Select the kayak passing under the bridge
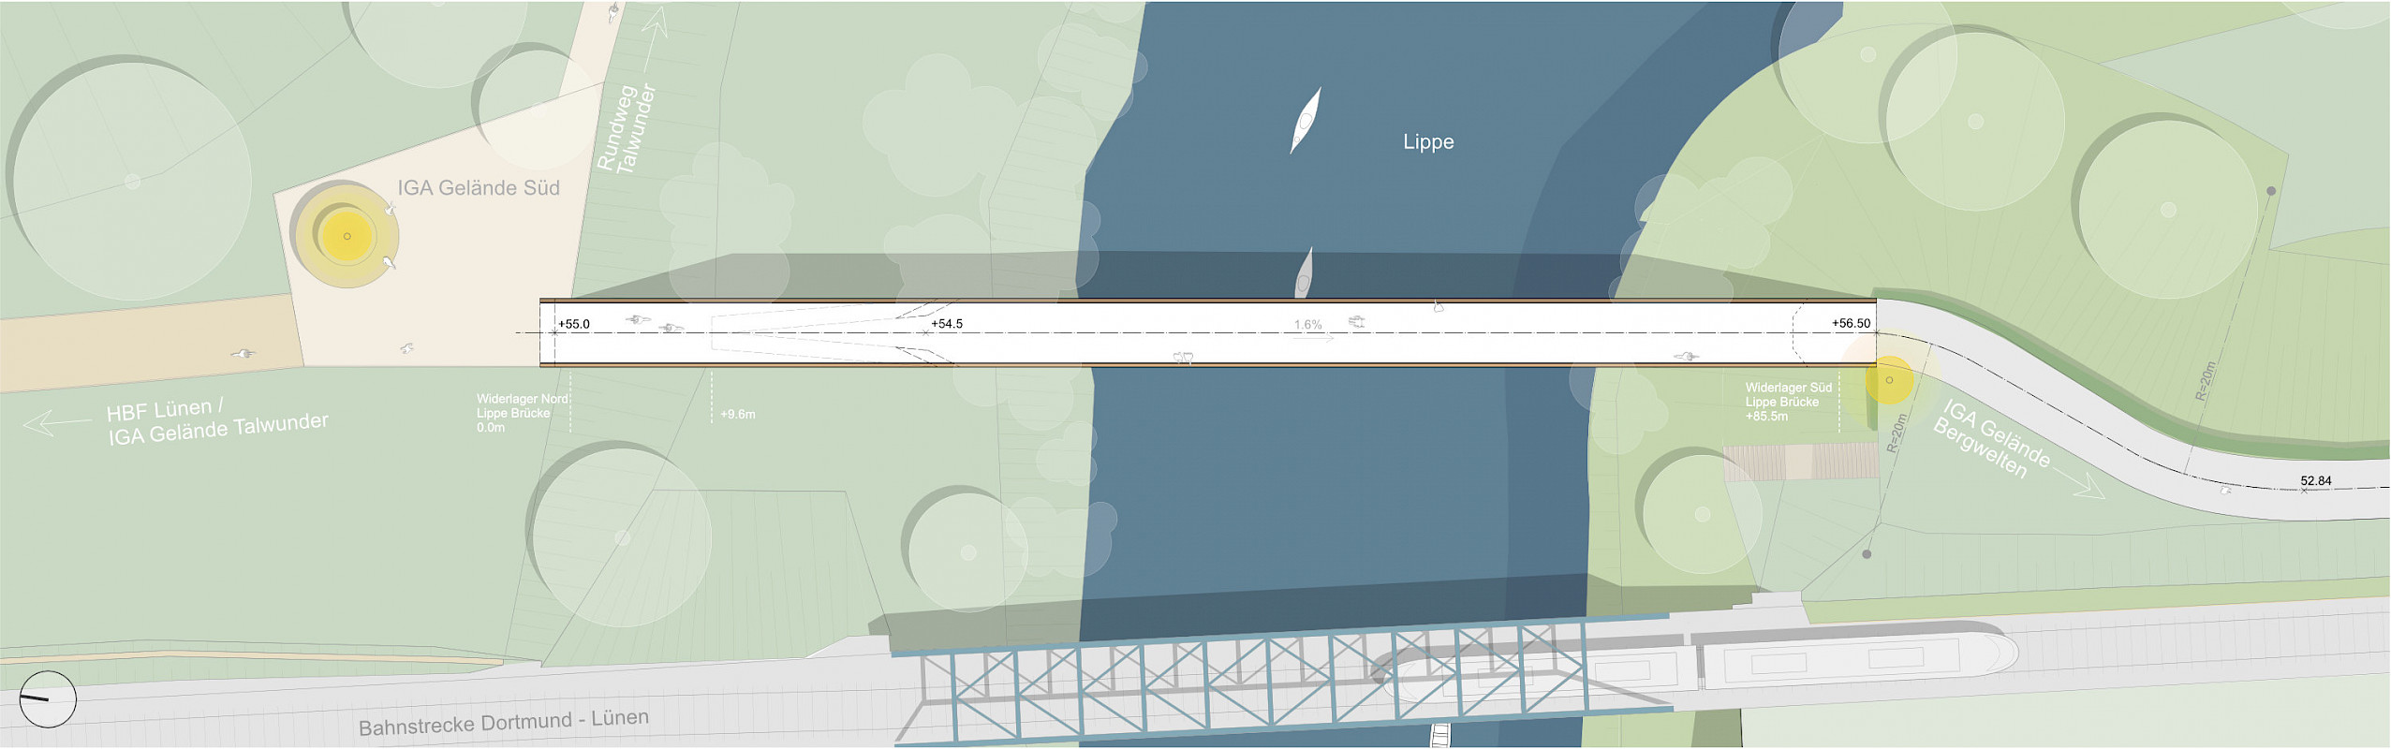Image resolution: width=2391 pixels, height=749 pixels. click(1304, 273)
